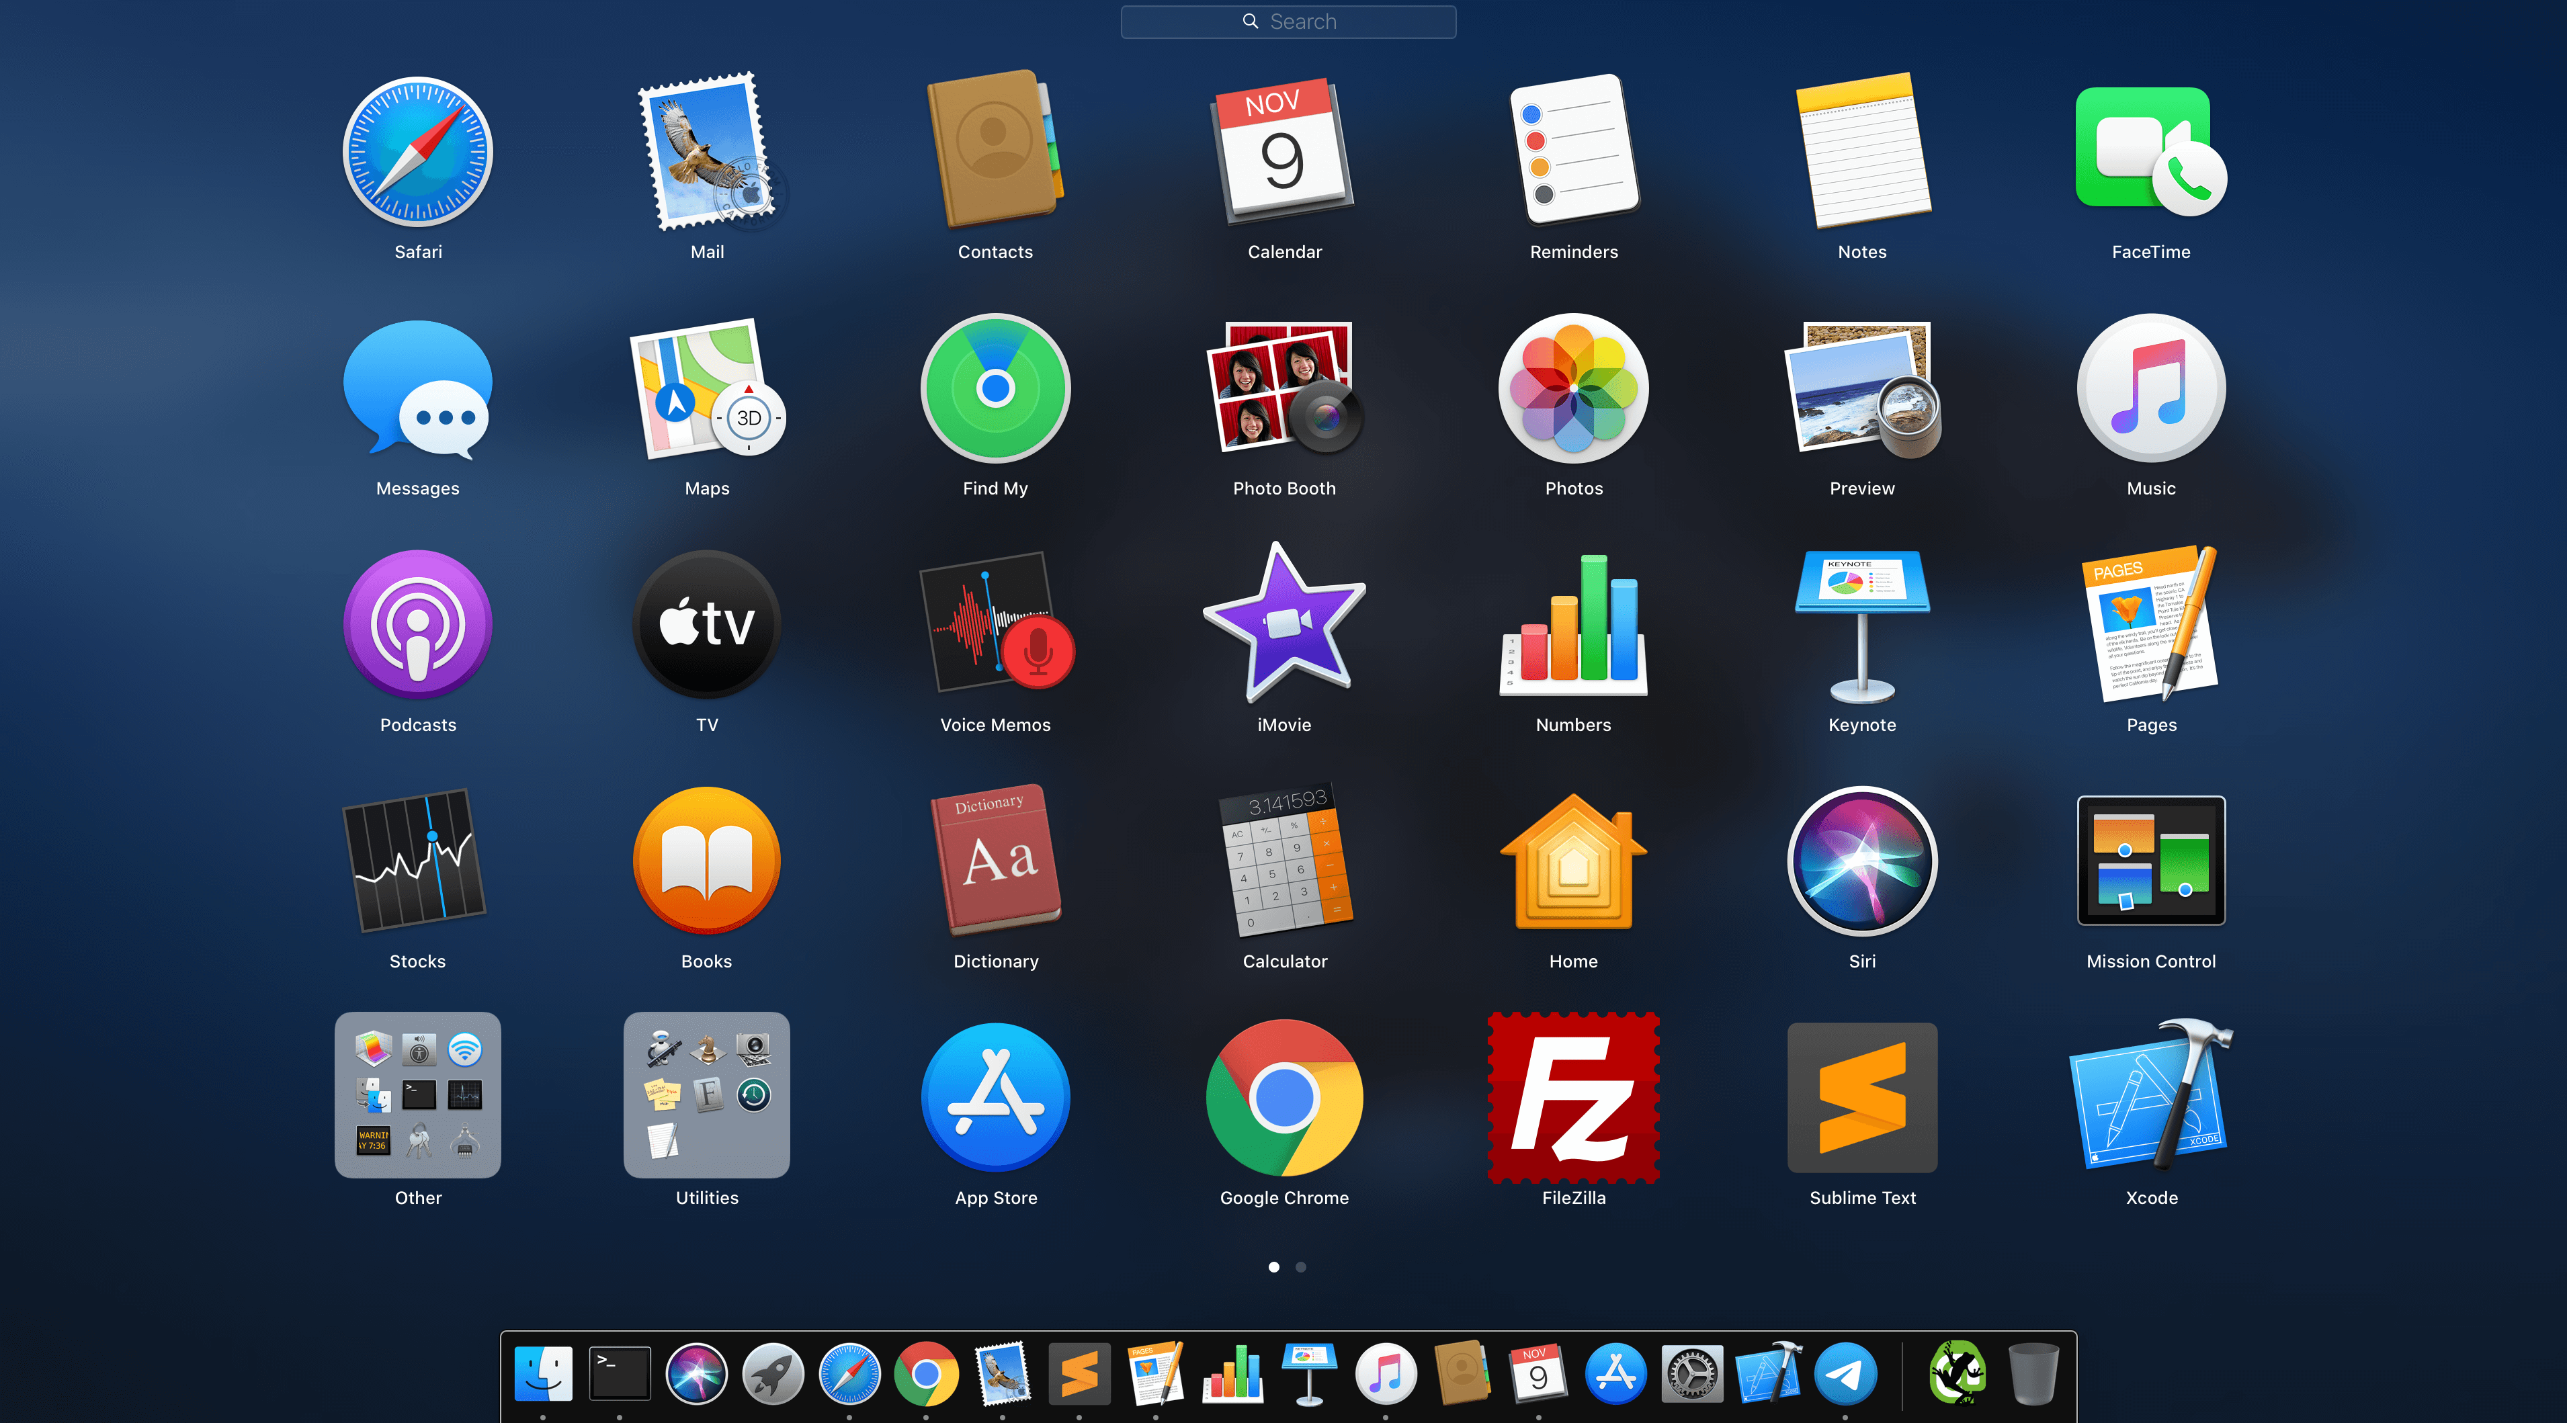Open Mail in the Dock
2567x1423 pixels.
pyautogui.click(x=1003, y=1373)
